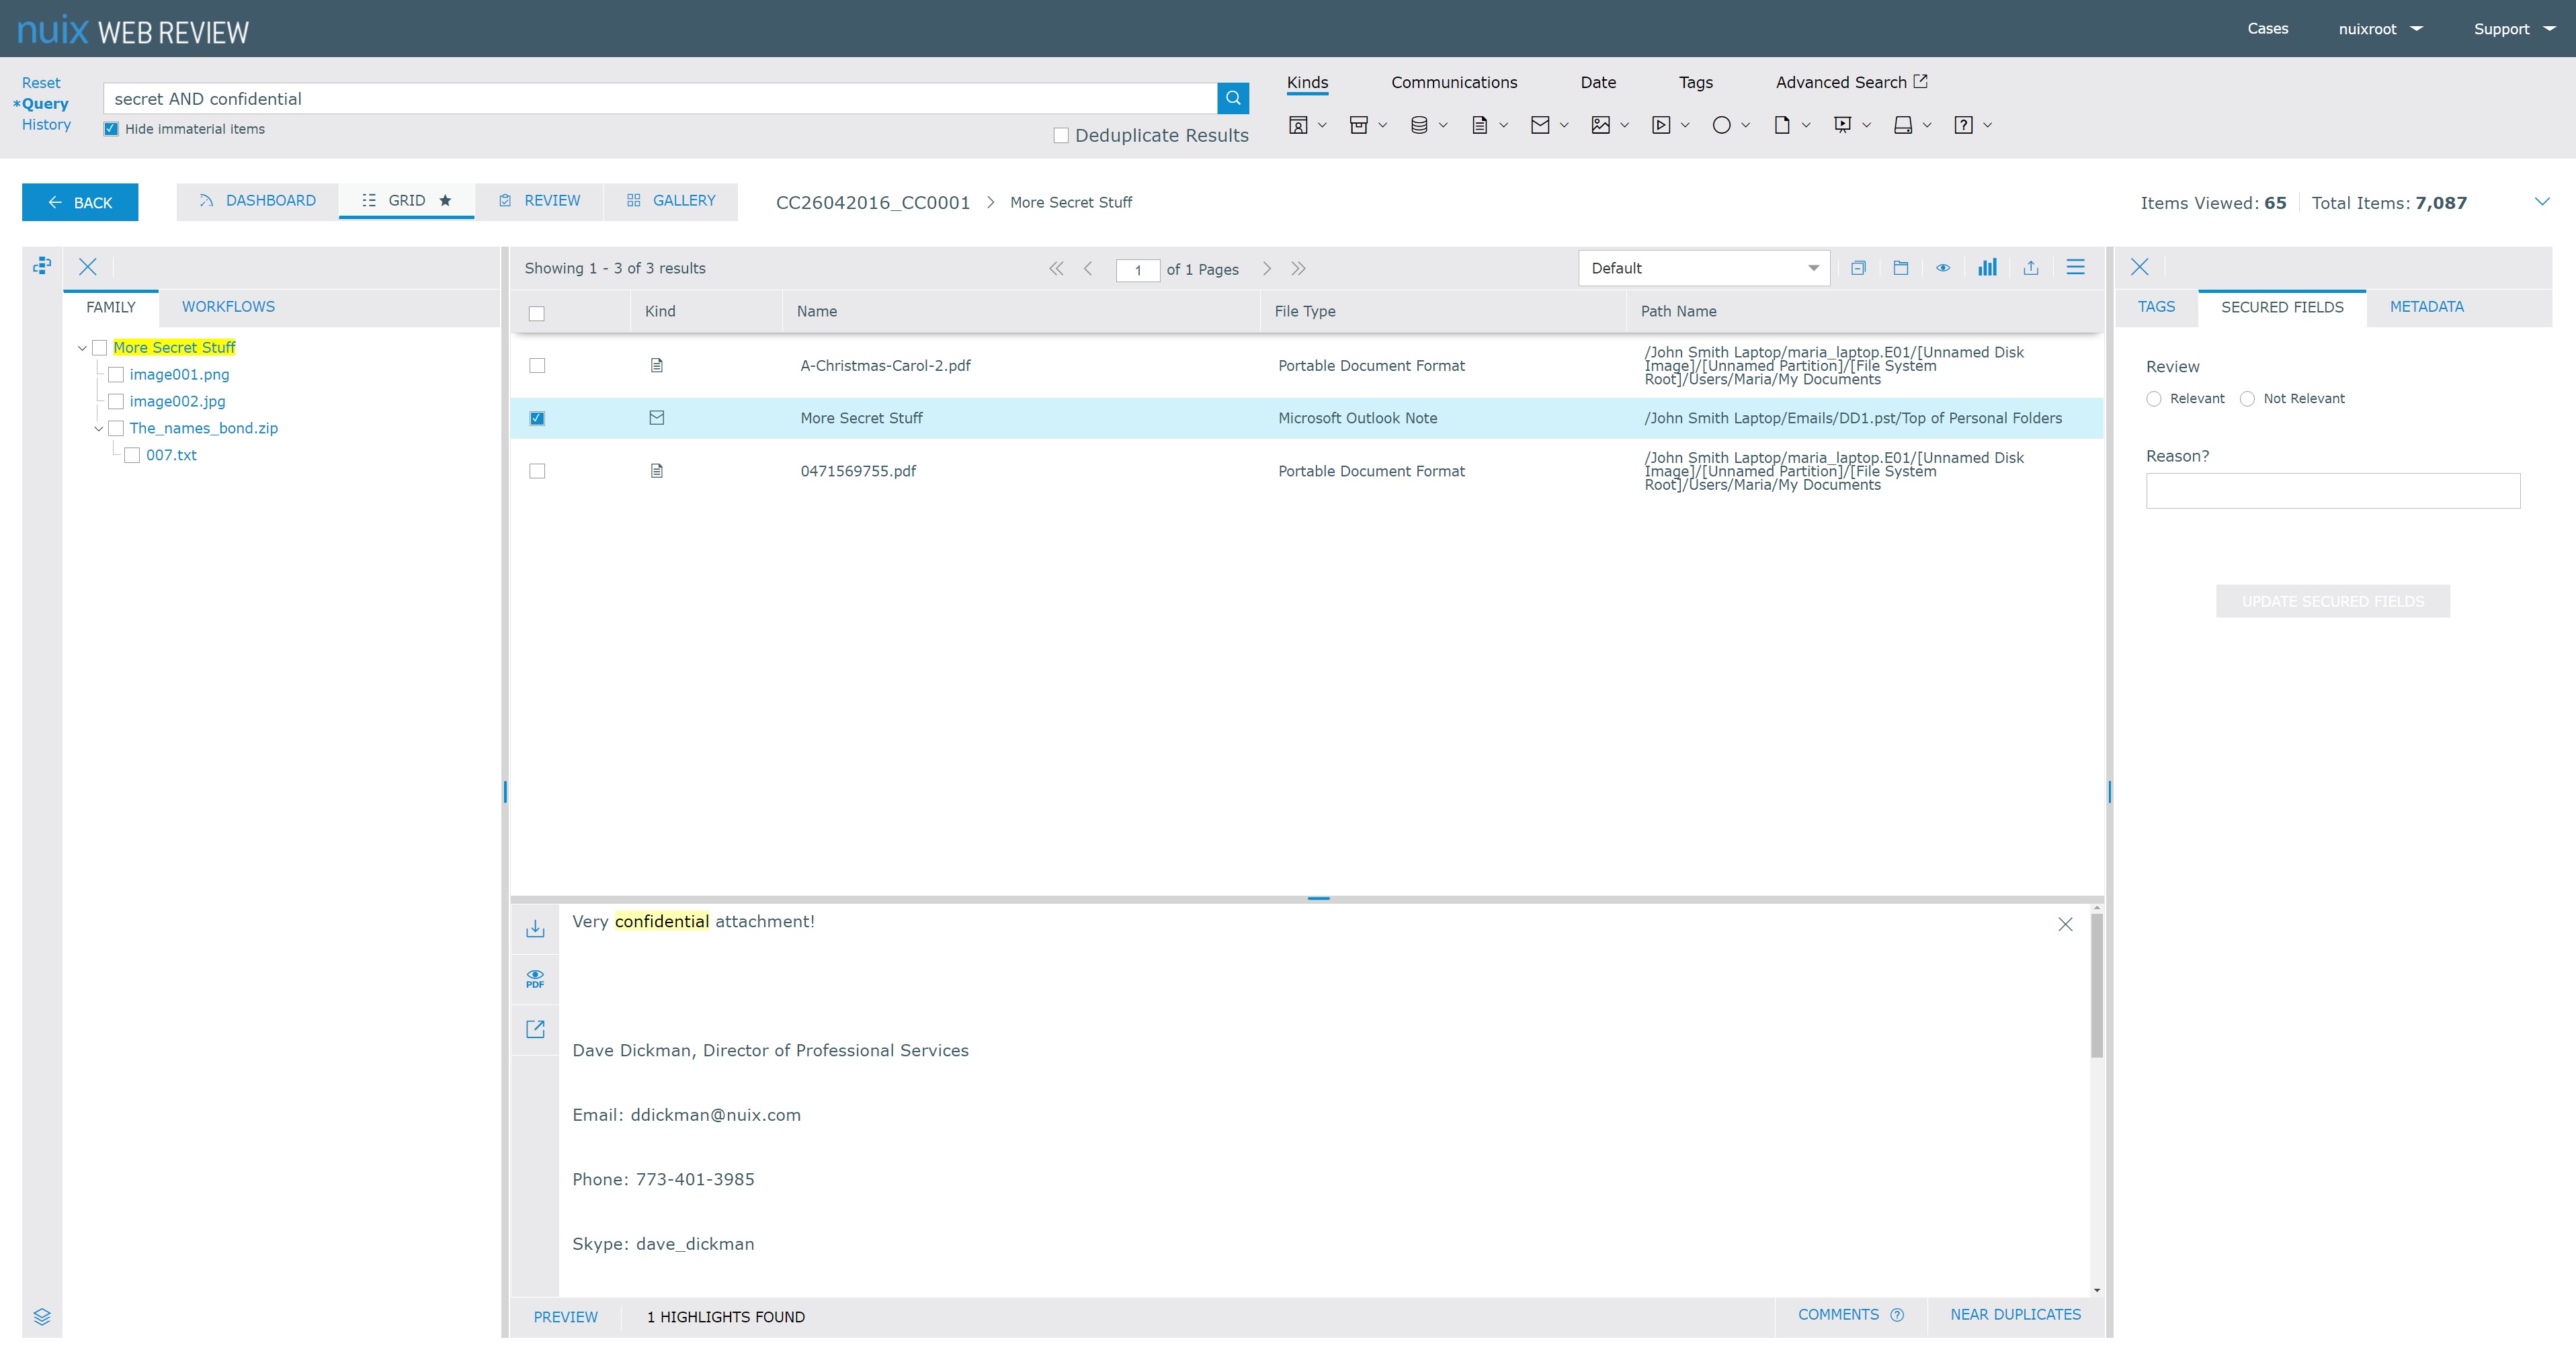The height and width of the screenshot is (1362, 2576).
Task: Expand the image kind dropdown arrow
Action: point(1624,125)
